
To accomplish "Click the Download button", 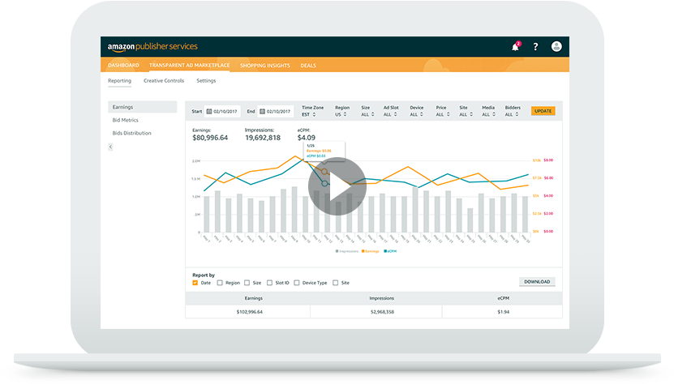I will click(x=537, y=282).
